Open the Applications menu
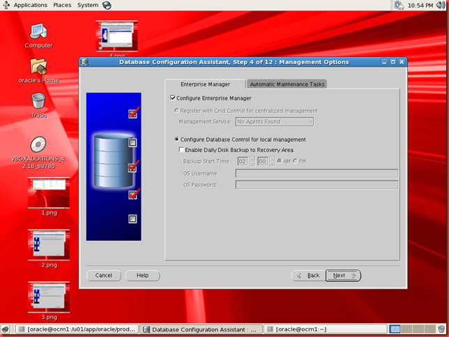Screen dimensions: 449x337 coord(31,5)
